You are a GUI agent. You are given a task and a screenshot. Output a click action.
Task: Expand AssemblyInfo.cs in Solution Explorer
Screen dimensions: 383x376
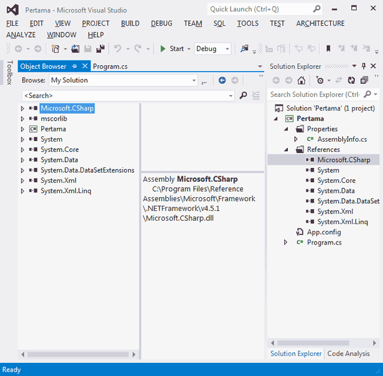pos(296,139)
